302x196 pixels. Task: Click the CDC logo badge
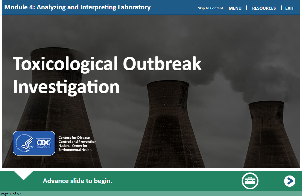click(34, 143)
